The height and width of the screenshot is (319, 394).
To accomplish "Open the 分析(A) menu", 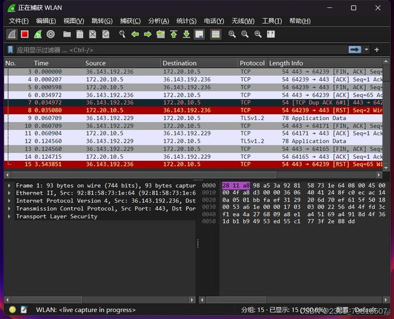I will 158,21.
